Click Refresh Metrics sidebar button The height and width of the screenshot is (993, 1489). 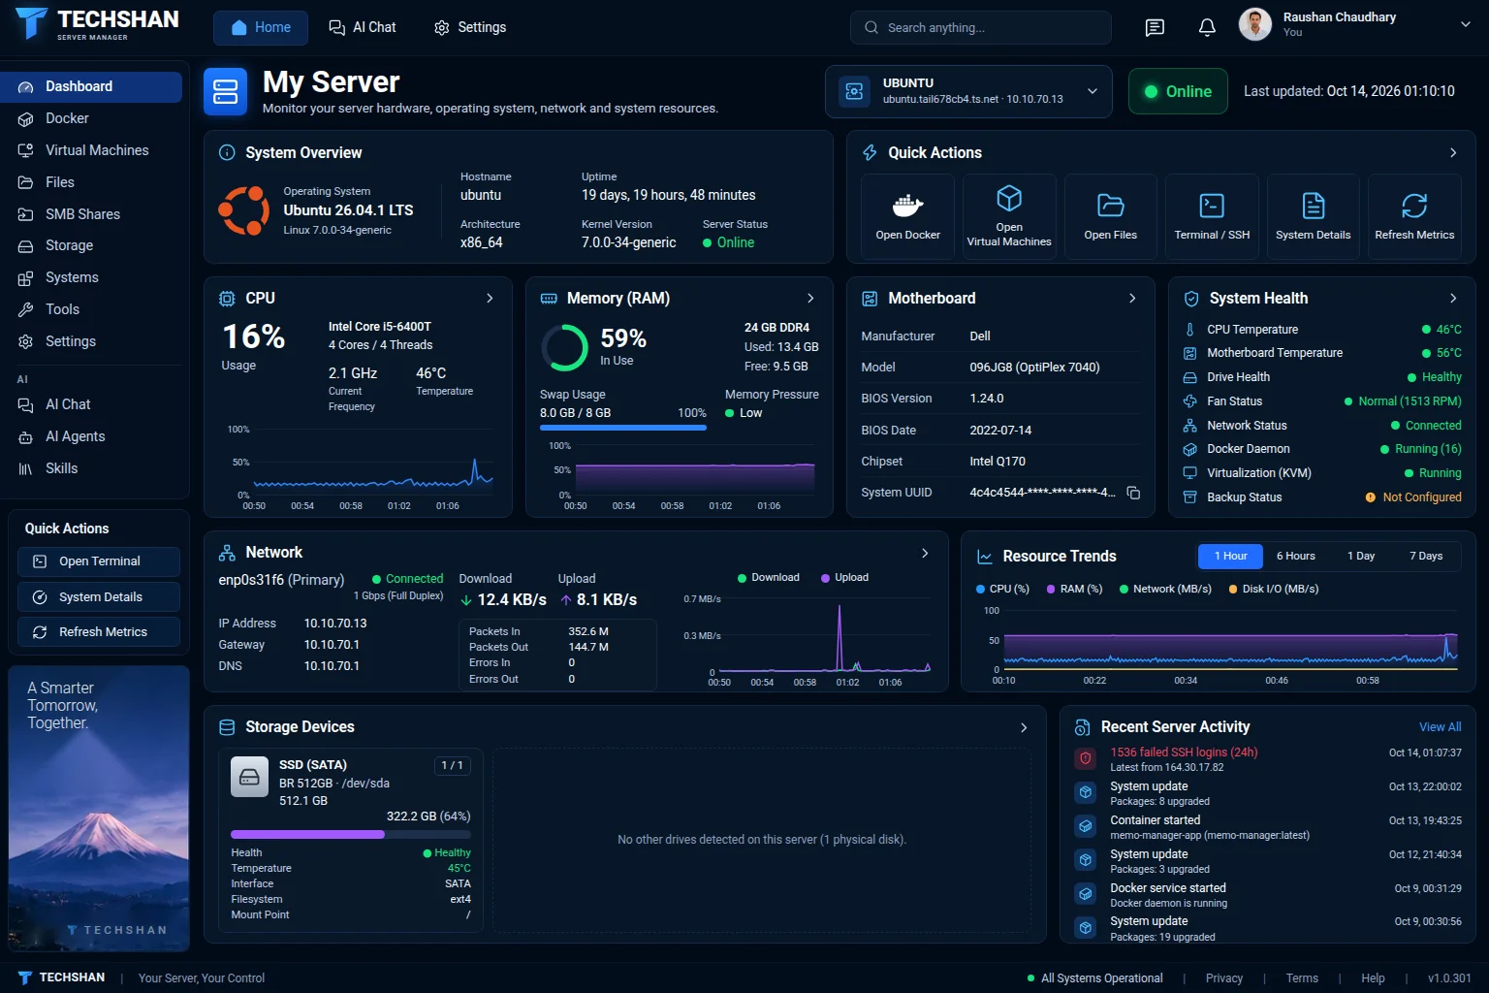(99, 632)
